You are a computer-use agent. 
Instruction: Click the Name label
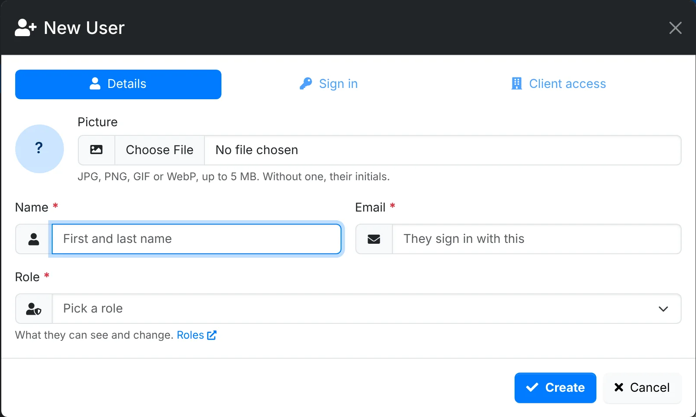[x=32, y=207]
